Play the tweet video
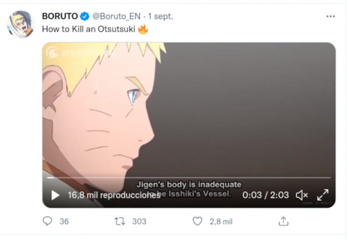 point(55,195)
